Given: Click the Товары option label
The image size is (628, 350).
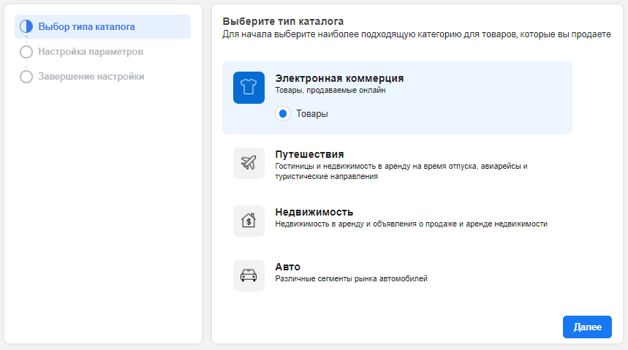Looking at the screenshot, I should 311,114.
